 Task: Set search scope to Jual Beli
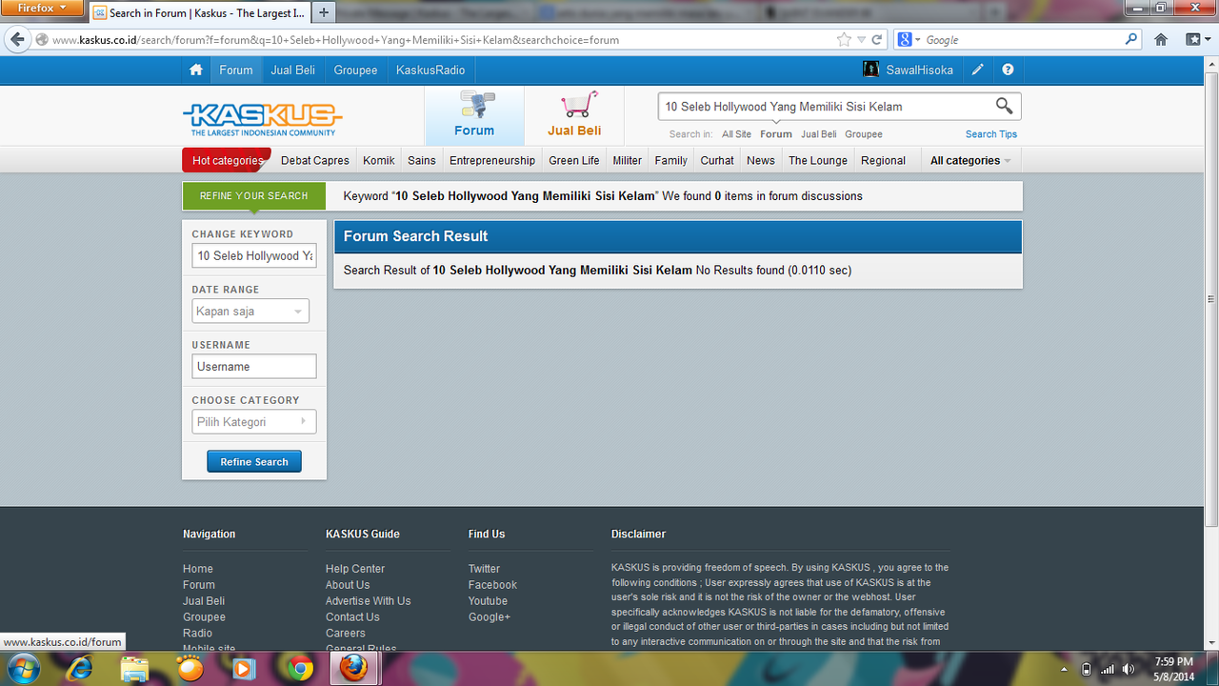[819, 134]
